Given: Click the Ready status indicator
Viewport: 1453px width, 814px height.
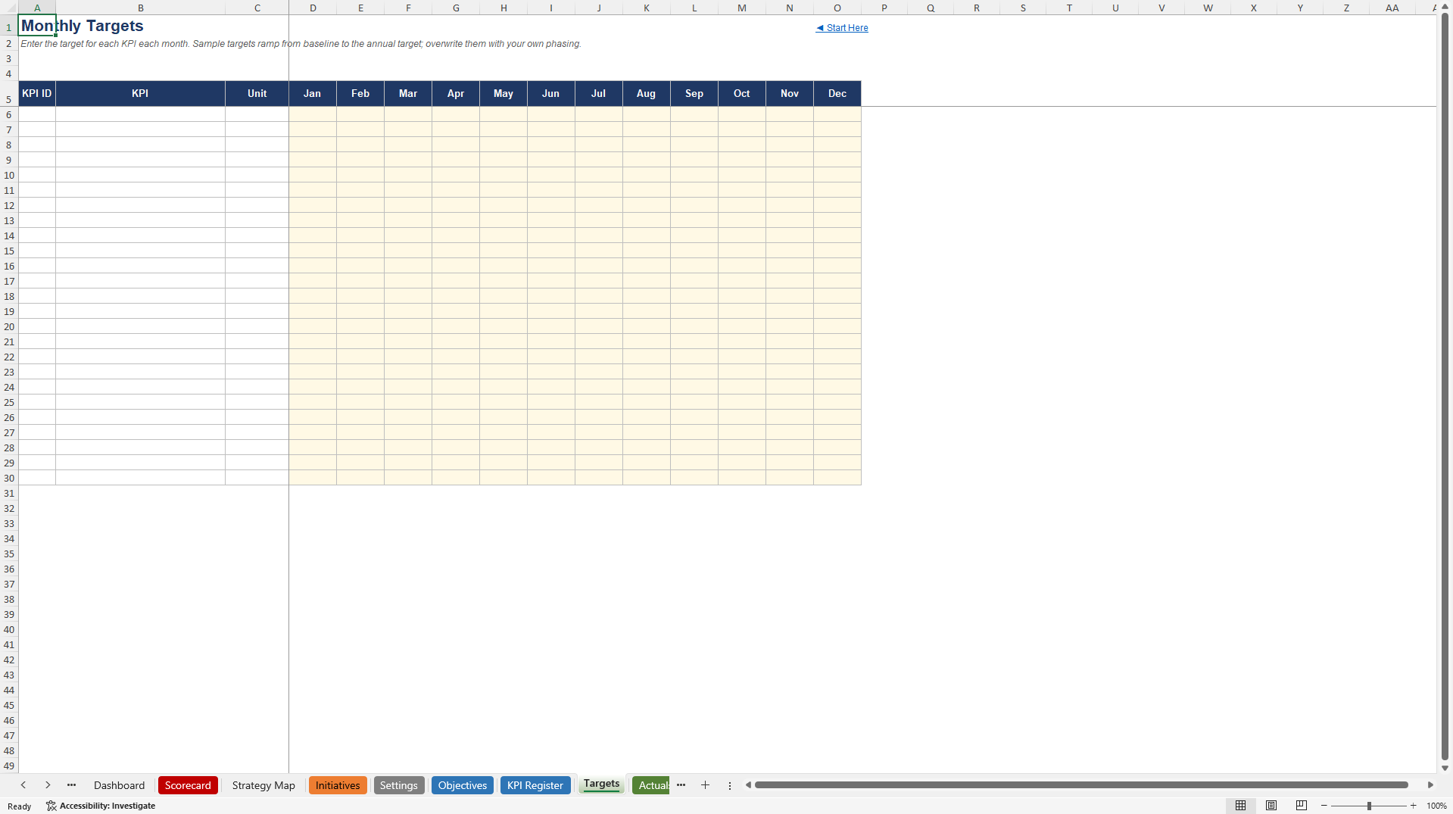Looking at the screenshot, I should (x=20, y=806).
